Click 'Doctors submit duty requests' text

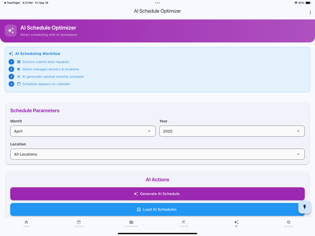coord(46,62)
